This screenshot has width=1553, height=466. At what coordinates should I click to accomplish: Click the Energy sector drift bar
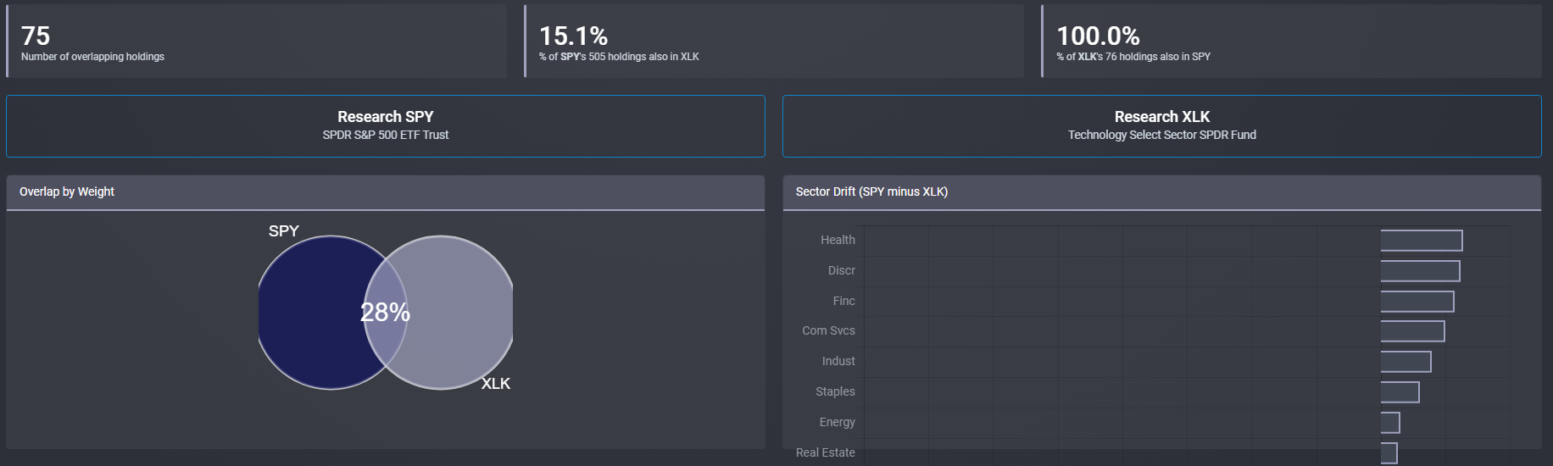1390,423
